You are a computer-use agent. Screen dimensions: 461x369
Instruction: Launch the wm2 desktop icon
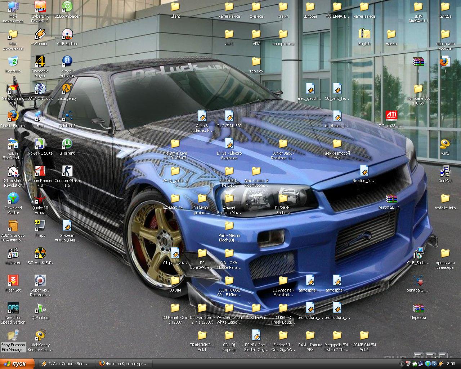(x=445, y=147)
